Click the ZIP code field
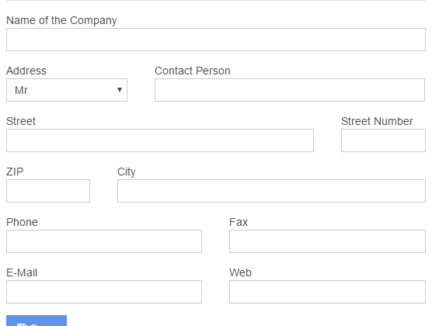This screenshot has width=439, height=326. pos(48,191)
